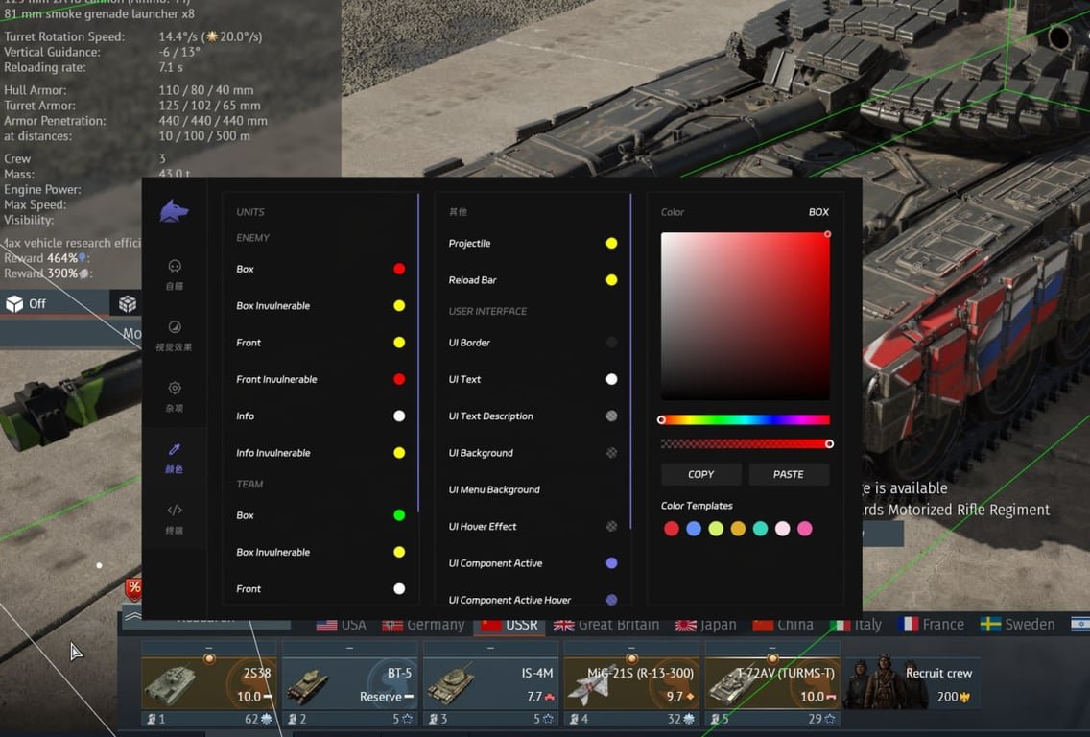Viewport: 1090px width, 737px height.
Task: Pick UI Component Active blue dot
Action: [x=612, y=563]
